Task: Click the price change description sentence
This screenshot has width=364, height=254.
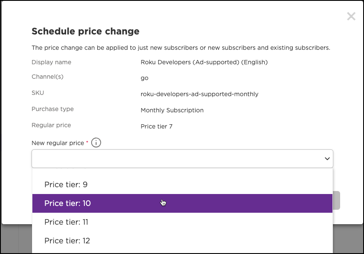Action: (x=181, y=48)
